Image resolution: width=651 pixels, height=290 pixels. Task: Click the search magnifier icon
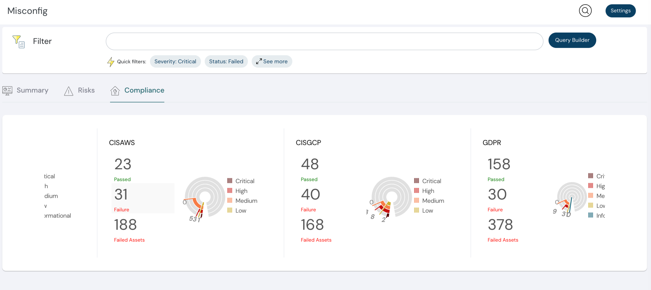pos(585,11)
